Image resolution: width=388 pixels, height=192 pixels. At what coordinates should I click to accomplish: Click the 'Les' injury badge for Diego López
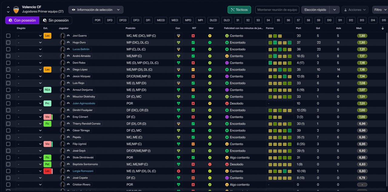tap(47, 69)
